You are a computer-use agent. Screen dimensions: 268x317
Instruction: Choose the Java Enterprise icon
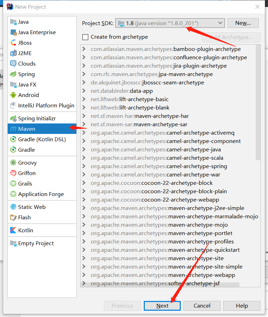point(13,32)
